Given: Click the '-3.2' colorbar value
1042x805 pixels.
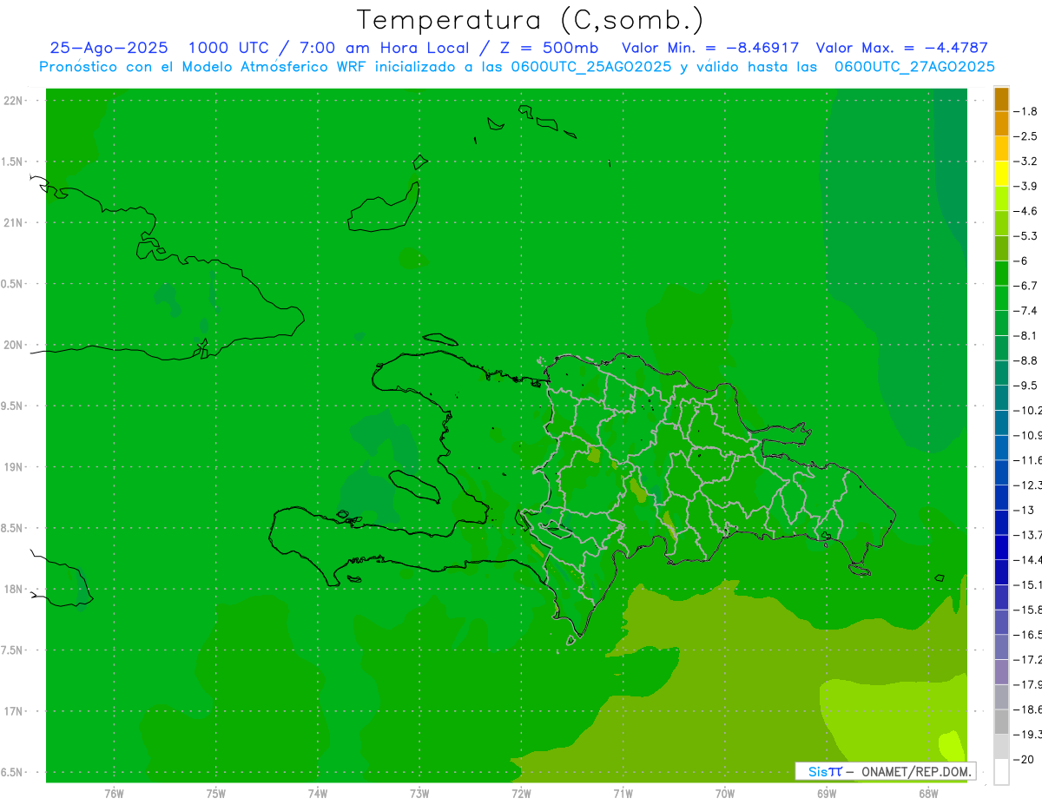Looking at the screenshot, I should coord(1026,162).
